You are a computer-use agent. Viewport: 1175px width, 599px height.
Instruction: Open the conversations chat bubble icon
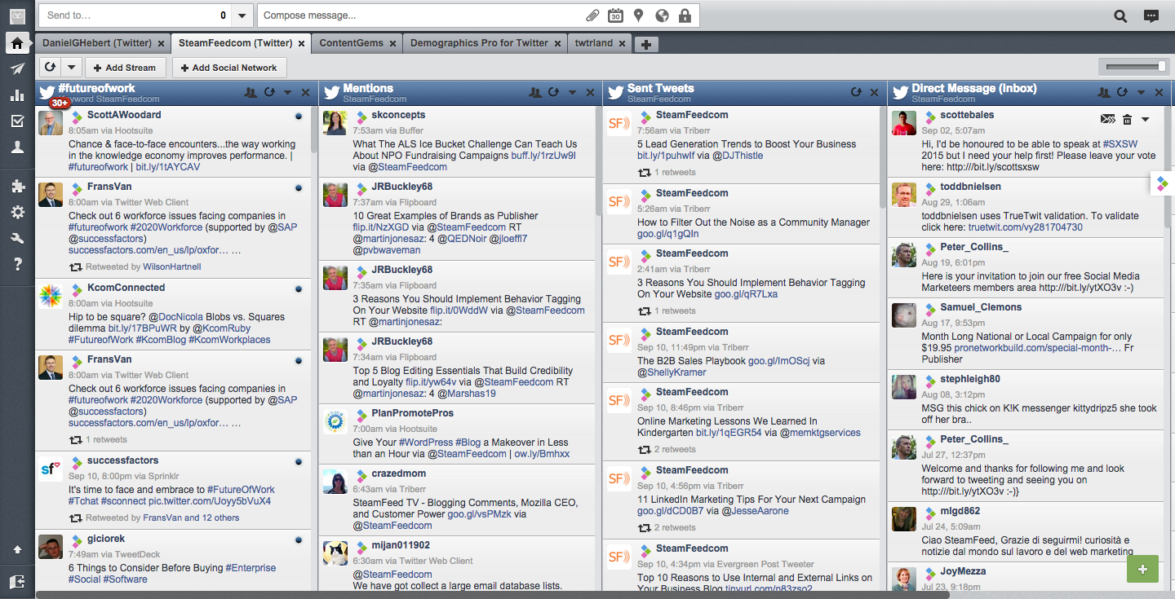(x=1151, y=15)
